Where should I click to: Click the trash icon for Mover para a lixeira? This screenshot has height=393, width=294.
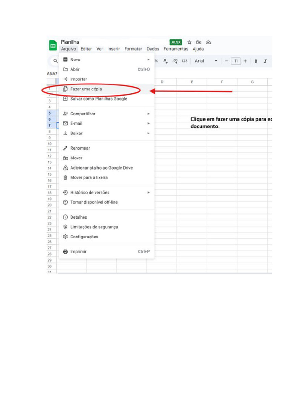coord(65,177)
